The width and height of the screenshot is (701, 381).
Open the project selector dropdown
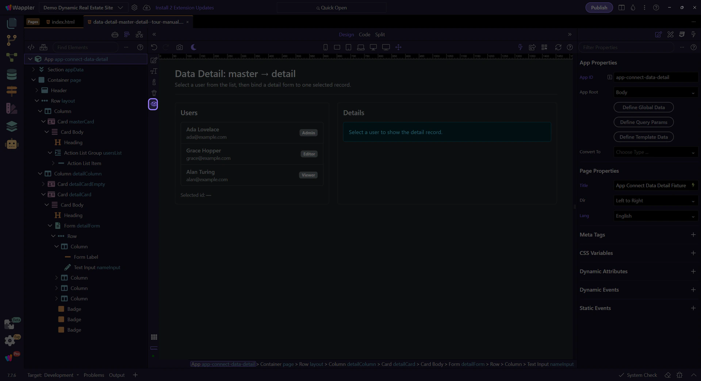[x=83, y=8]
